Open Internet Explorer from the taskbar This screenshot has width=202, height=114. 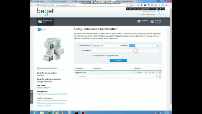point(35,113)
